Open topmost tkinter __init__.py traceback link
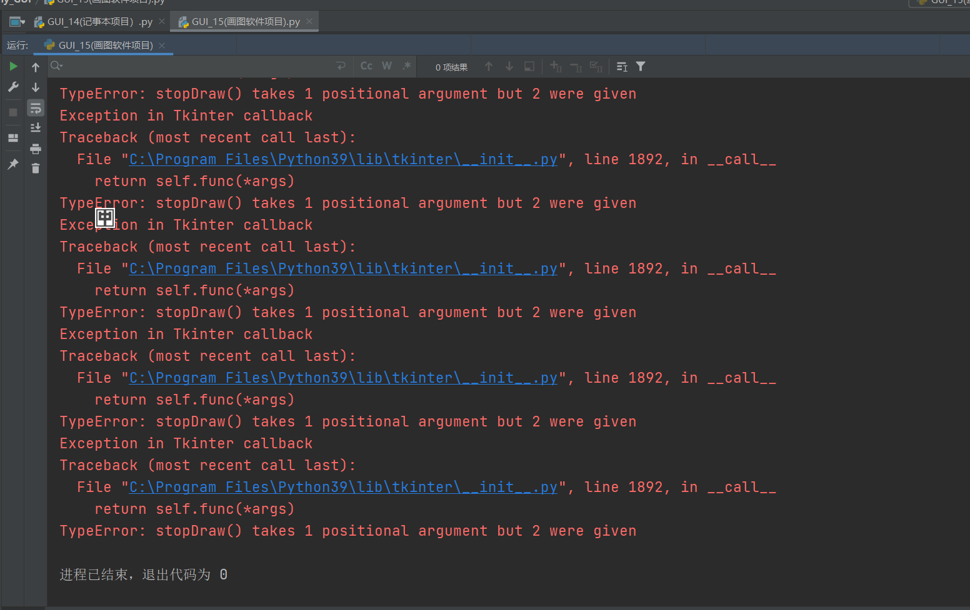Image resolution: width=970 pixels, height=610 pixels. [x=343, y=159]
